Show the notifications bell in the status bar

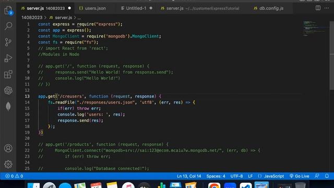327,176
